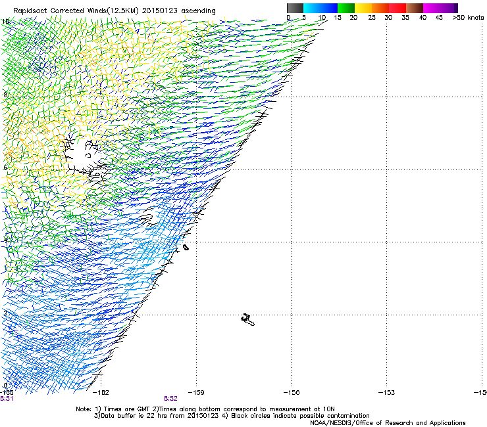
Task: Click the latitude label '2'
Action: (x=5, y=313)
